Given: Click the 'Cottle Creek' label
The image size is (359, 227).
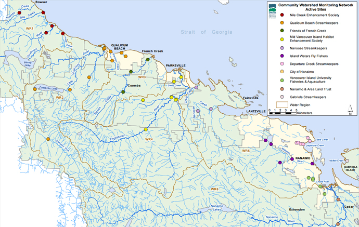Looking at the screenshot, I should point(322,139).
